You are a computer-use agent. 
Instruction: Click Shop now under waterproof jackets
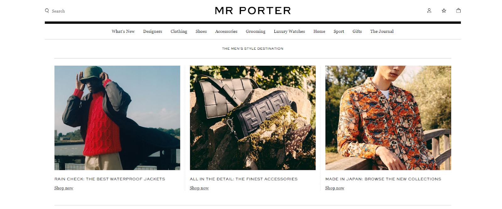point(64,188)
